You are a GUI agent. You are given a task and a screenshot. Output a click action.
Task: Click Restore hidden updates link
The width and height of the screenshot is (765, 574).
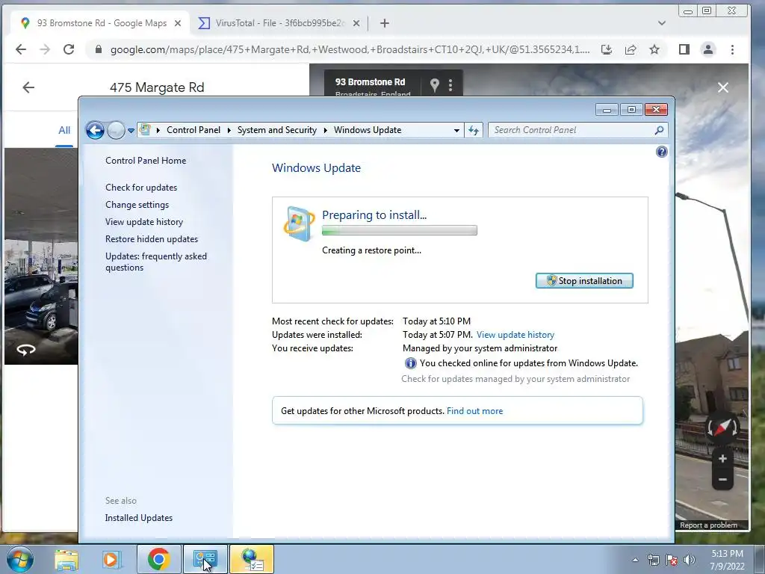151,238
